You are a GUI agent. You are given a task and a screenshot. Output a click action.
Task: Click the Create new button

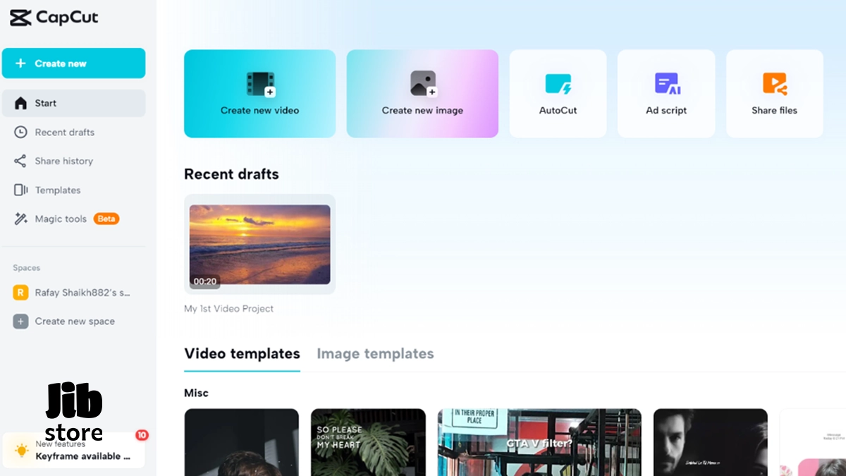(x=73, y=63)
